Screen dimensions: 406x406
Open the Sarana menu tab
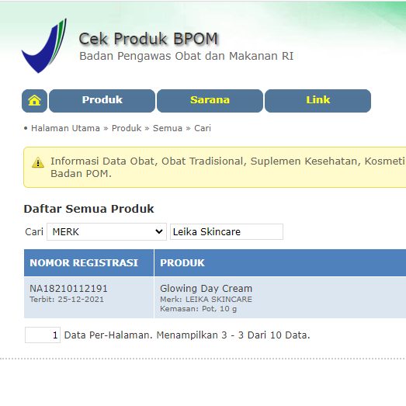[x=210, y=101]
